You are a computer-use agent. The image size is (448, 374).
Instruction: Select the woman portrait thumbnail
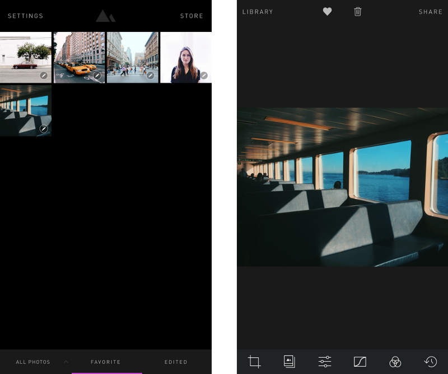click(198, 58)
